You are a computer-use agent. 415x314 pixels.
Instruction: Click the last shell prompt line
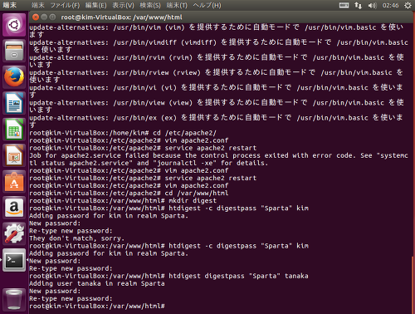coord(97,306)
